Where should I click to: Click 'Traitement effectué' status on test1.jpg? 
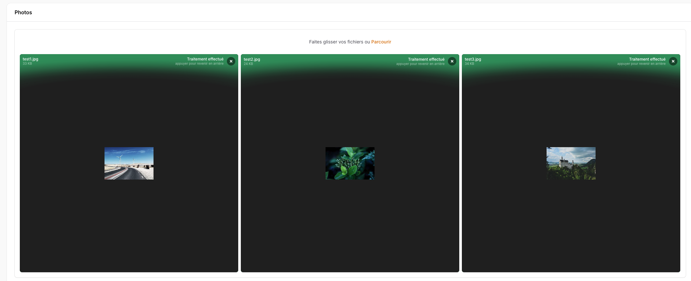coord(205,59)
